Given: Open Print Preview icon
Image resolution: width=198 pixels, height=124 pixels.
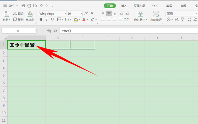Looking at the screenshot, I should pos(35,6).
